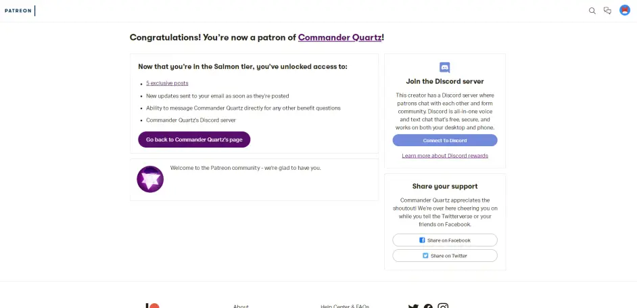Click the Patreon logo in header
The image size is (637, 308).
click(18, 10)
